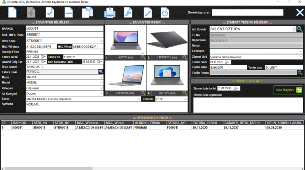This screenshot has height=170, width=305.
Task: Click the copy documents toolbar icon
Action: 88,13
